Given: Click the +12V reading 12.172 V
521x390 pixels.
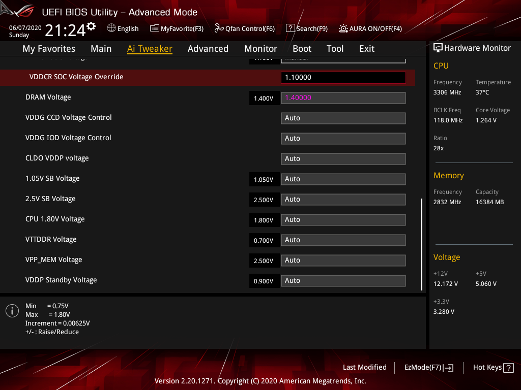Looking at the screenshot, I should 446,284.
